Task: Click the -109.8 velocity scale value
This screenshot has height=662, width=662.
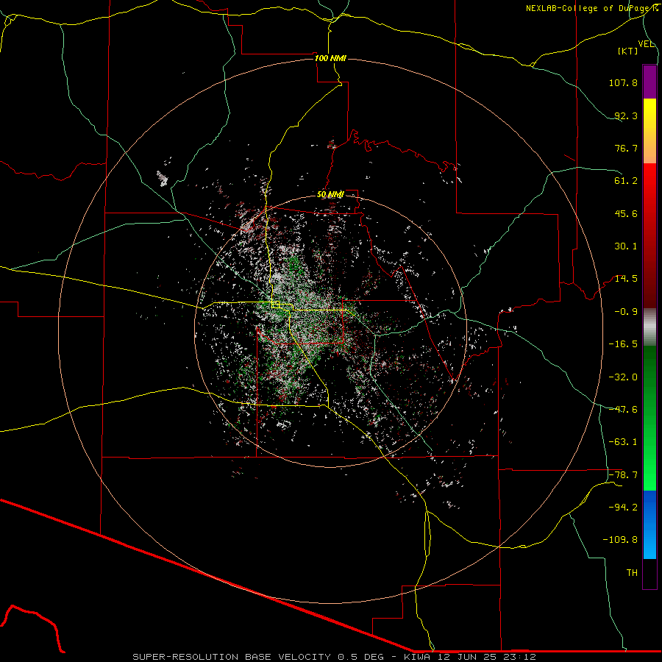Action: (620, 540)
